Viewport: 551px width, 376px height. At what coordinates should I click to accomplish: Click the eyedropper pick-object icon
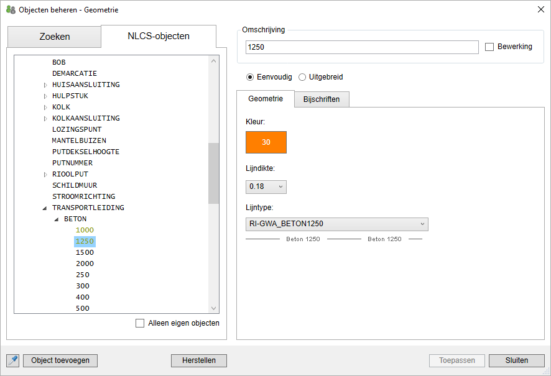(x=12, y=360)
